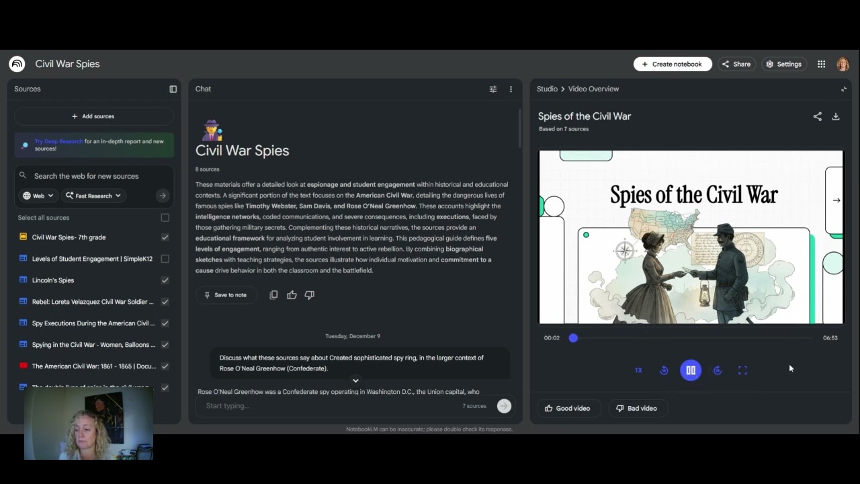
Task: Click the Civil War Spies- 7th grade source icon
Action: coord(23,237)
